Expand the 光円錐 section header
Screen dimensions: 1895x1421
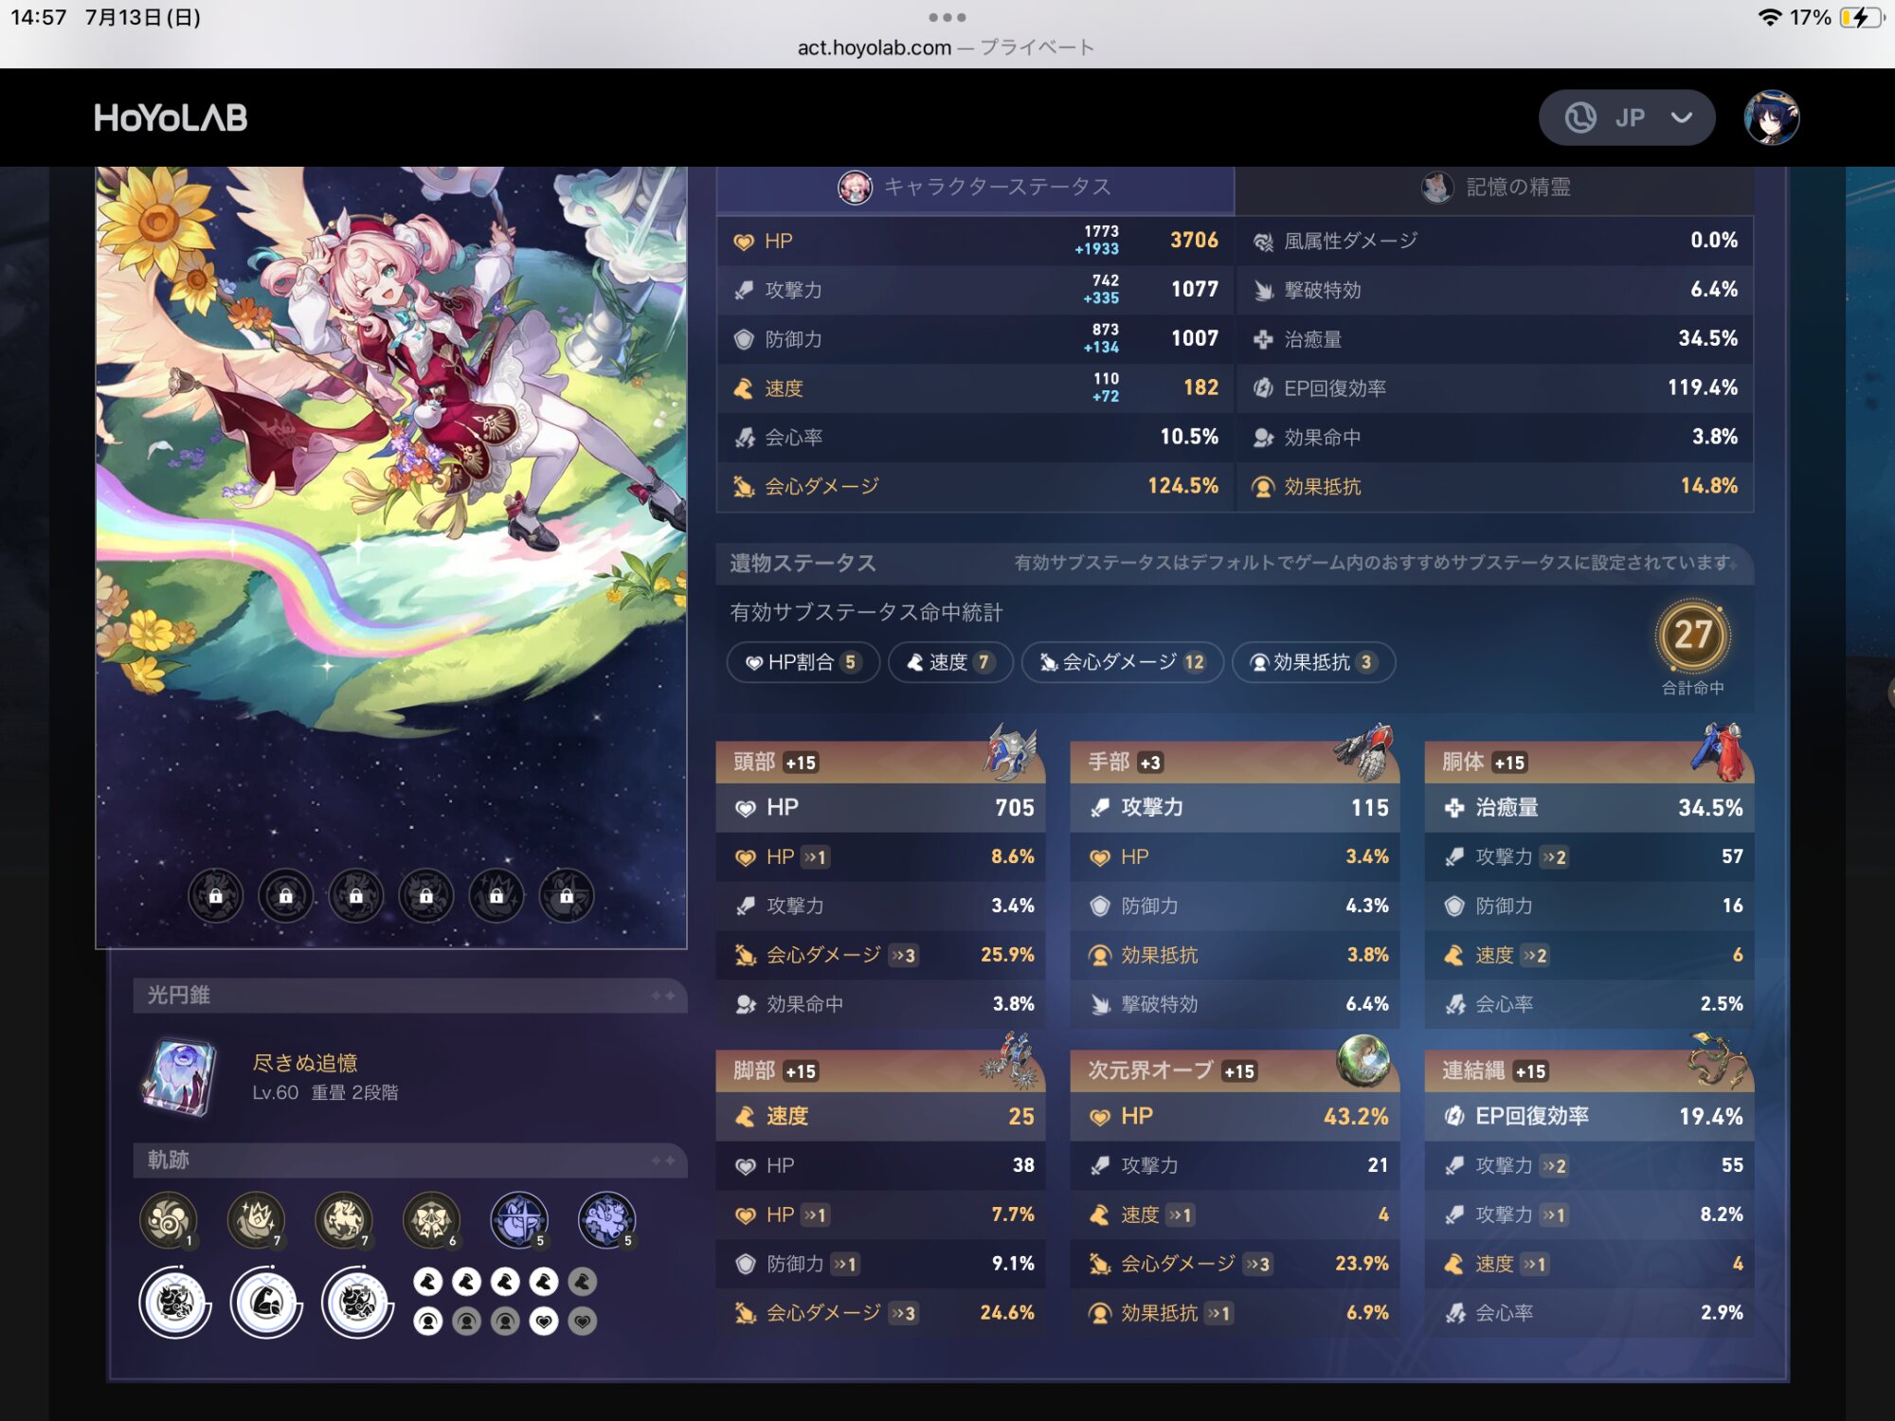(409, 996)
